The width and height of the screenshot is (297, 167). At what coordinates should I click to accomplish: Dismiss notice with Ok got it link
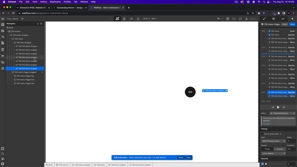click(x=267, y=124)
